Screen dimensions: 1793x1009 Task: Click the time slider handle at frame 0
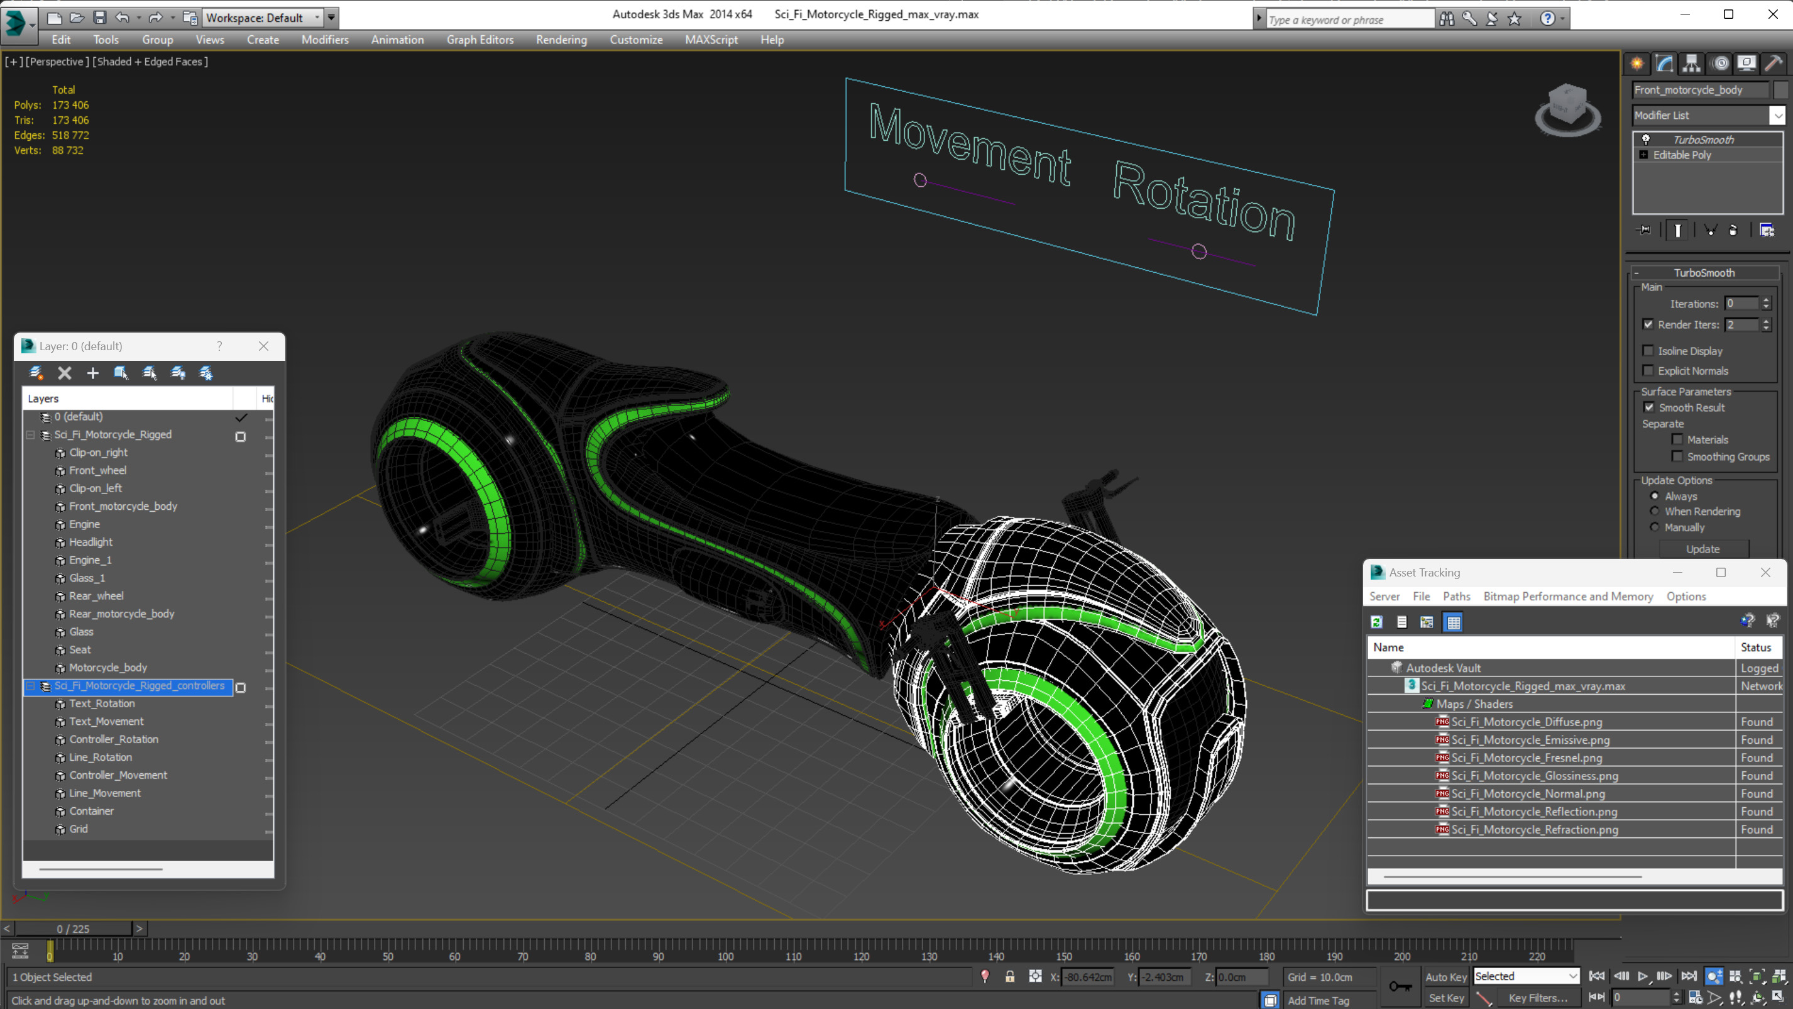point(50,951)
